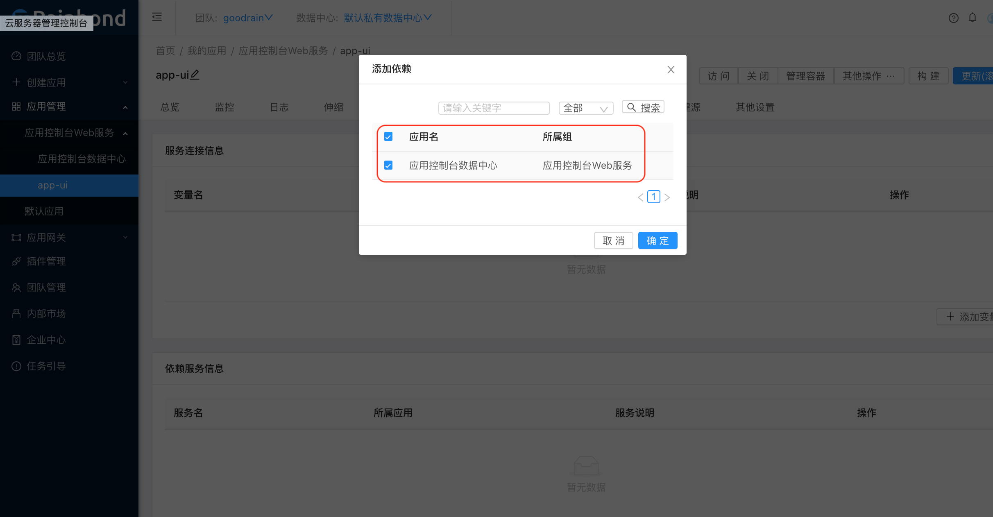Select app-ui in the sidebar
This screenshot has width=993, height=517.
[69, 185]
